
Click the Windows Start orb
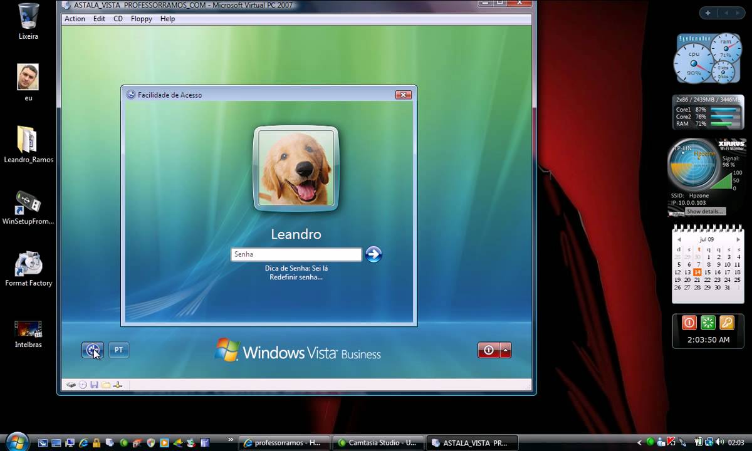17,442
